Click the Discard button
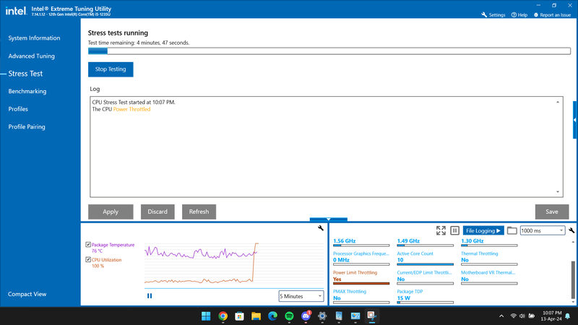Screen dimensions: 578x325 coord(158,212)
